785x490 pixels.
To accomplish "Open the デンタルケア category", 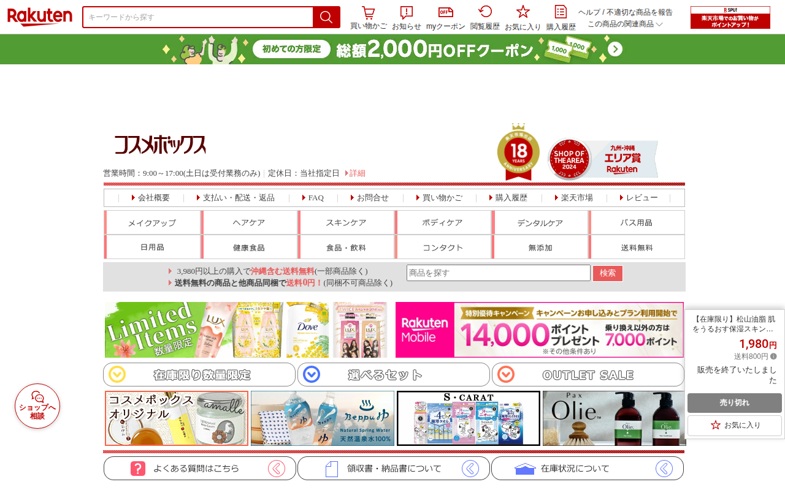I will (x=540, y=222).
